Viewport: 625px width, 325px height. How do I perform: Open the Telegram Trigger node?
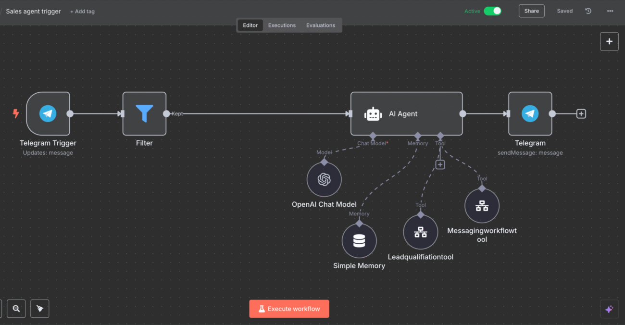48,113
